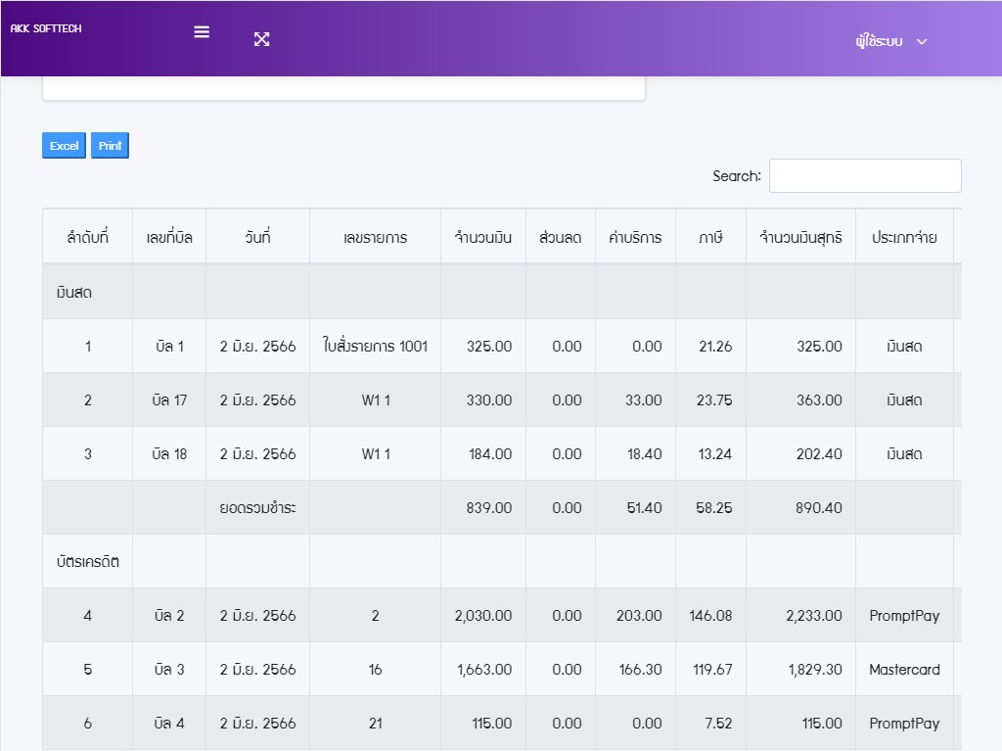This screenshot has width=1002, height=751.
Task: Click the Mastercard payment type cell
Action: pos(904,670)
